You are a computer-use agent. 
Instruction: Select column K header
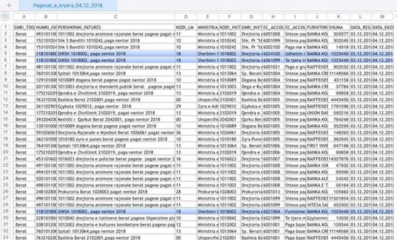pyautogui.click(x=338, y=17)
